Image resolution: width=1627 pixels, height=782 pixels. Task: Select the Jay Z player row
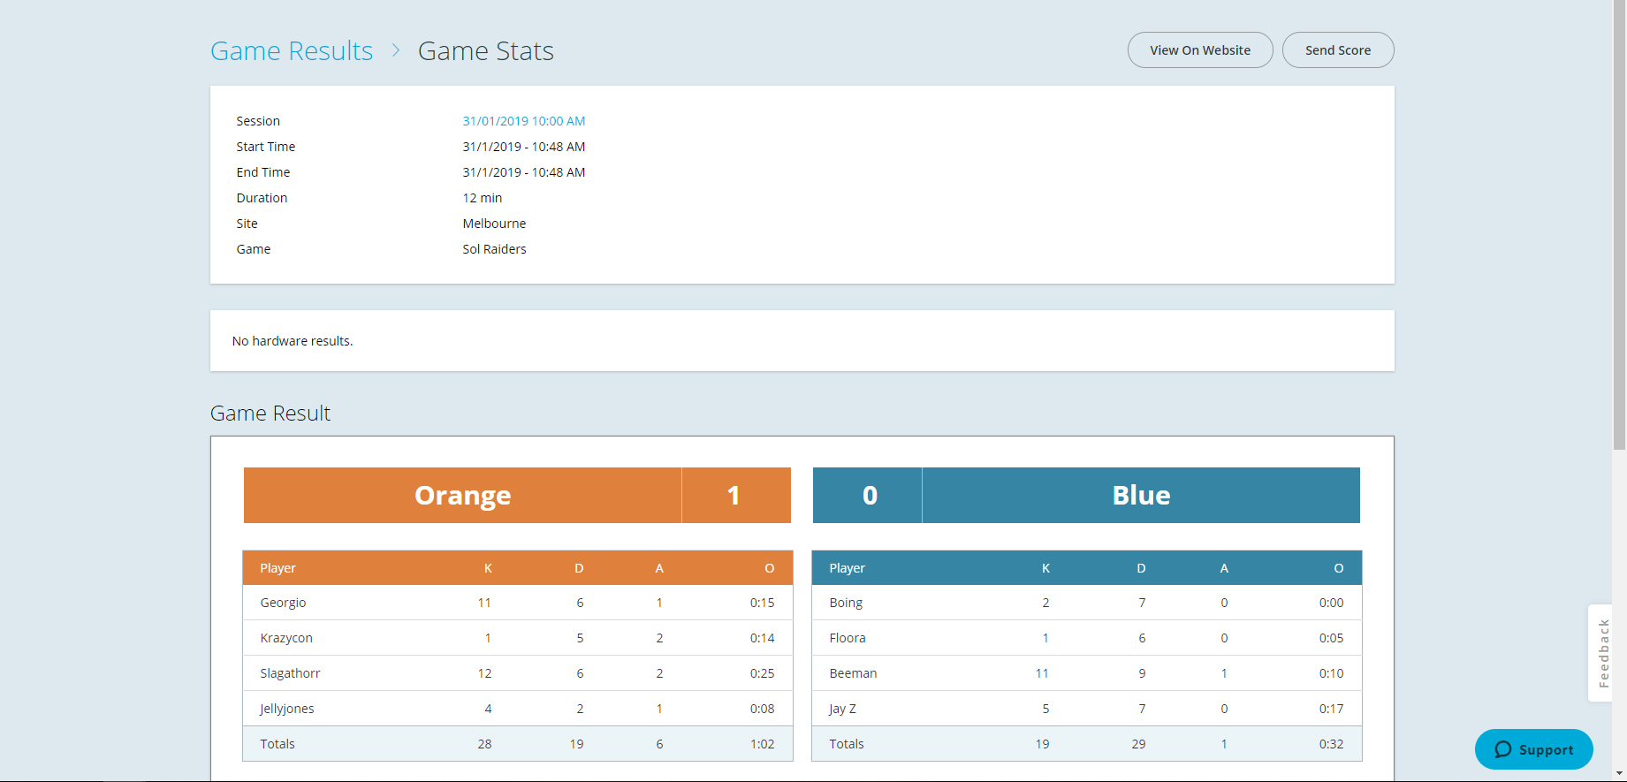point(1087,709)
